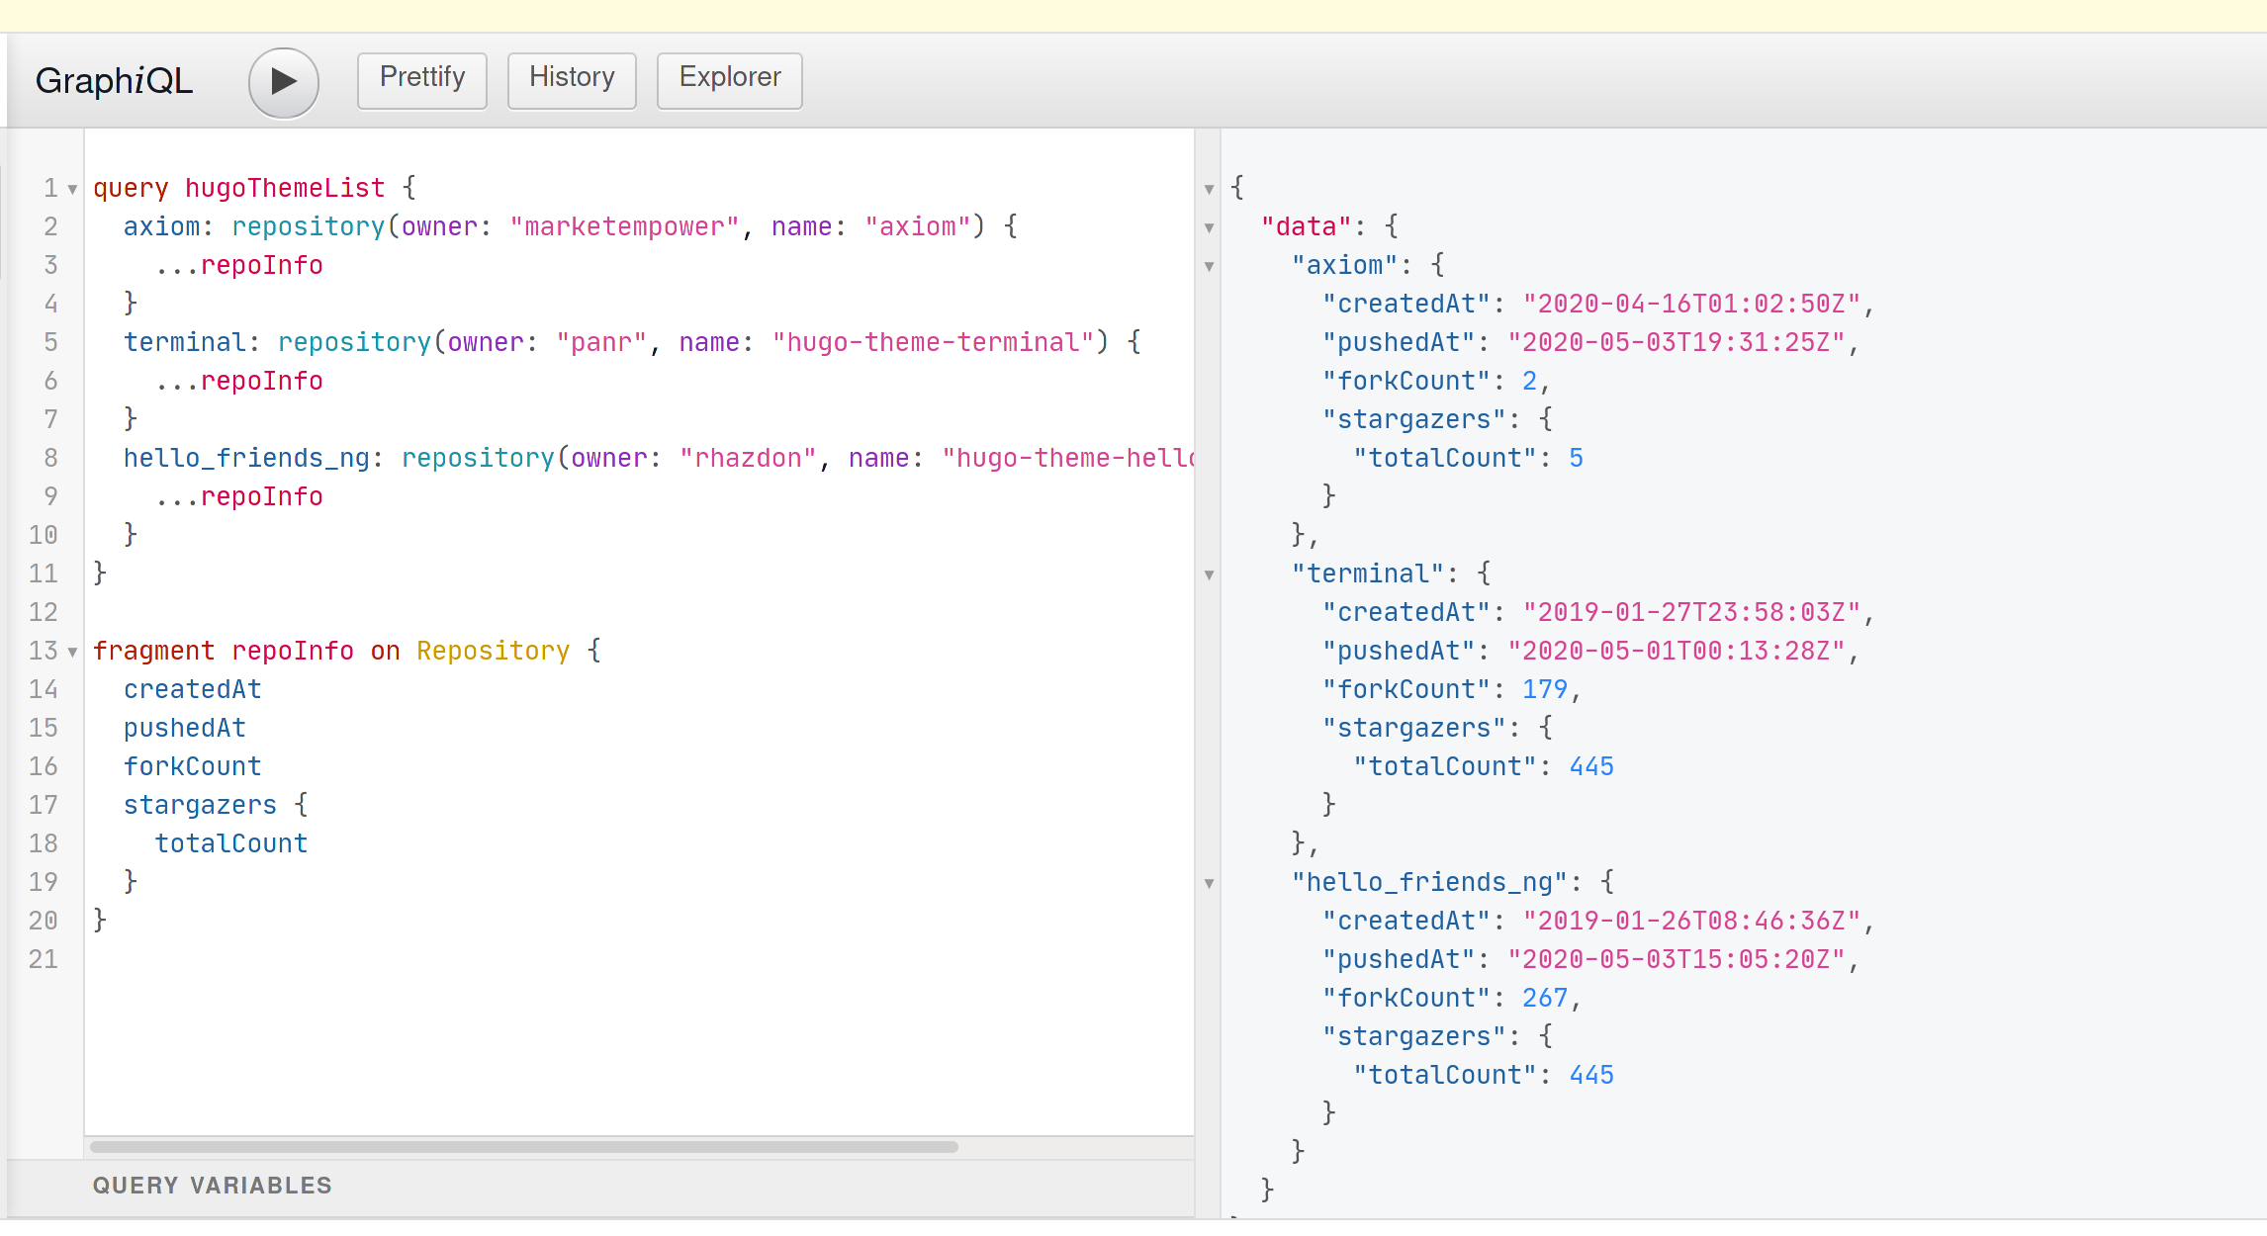Click the terminal alias on line 5
Image resolution: width=2267 pixels, height=1236 pixels.
[x=185, y=342]
